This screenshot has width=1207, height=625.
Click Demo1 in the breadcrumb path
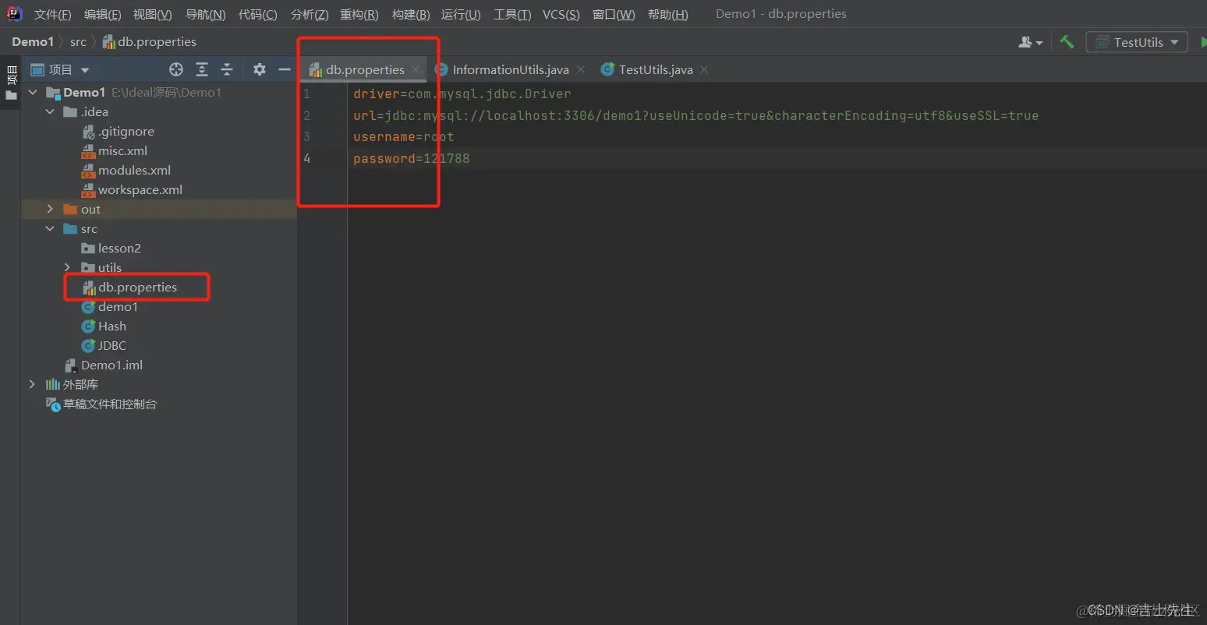tap(33, 41)
